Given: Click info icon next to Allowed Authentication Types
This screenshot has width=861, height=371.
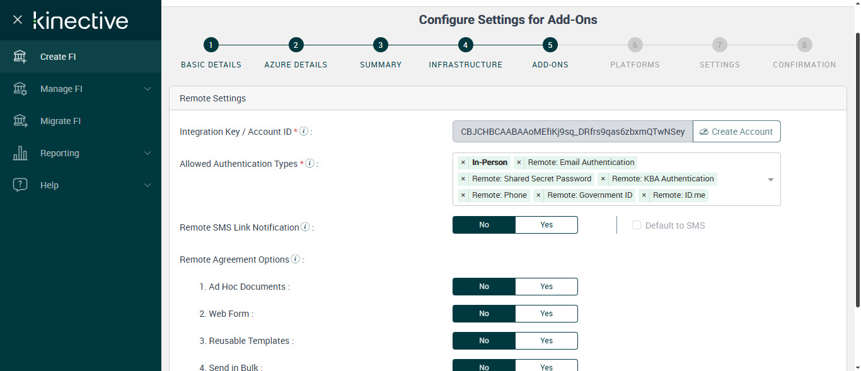Looking at the screenshot, I should click(x=309, y=163).
